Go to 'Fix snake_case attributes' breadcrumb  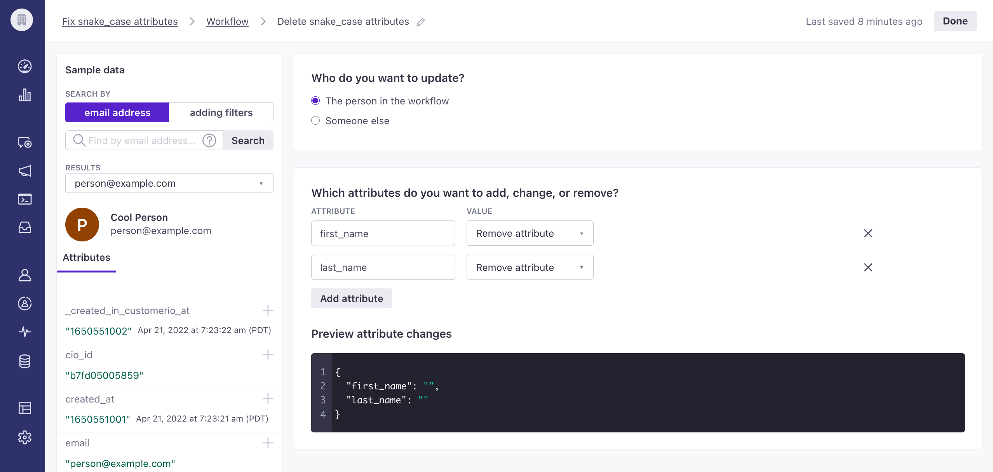(120, 21)
